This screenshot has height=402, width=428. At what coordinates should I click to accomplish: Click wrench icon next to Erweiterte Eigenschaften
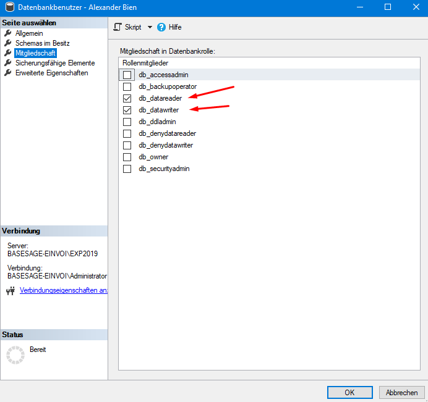click(x=8, y=73)
